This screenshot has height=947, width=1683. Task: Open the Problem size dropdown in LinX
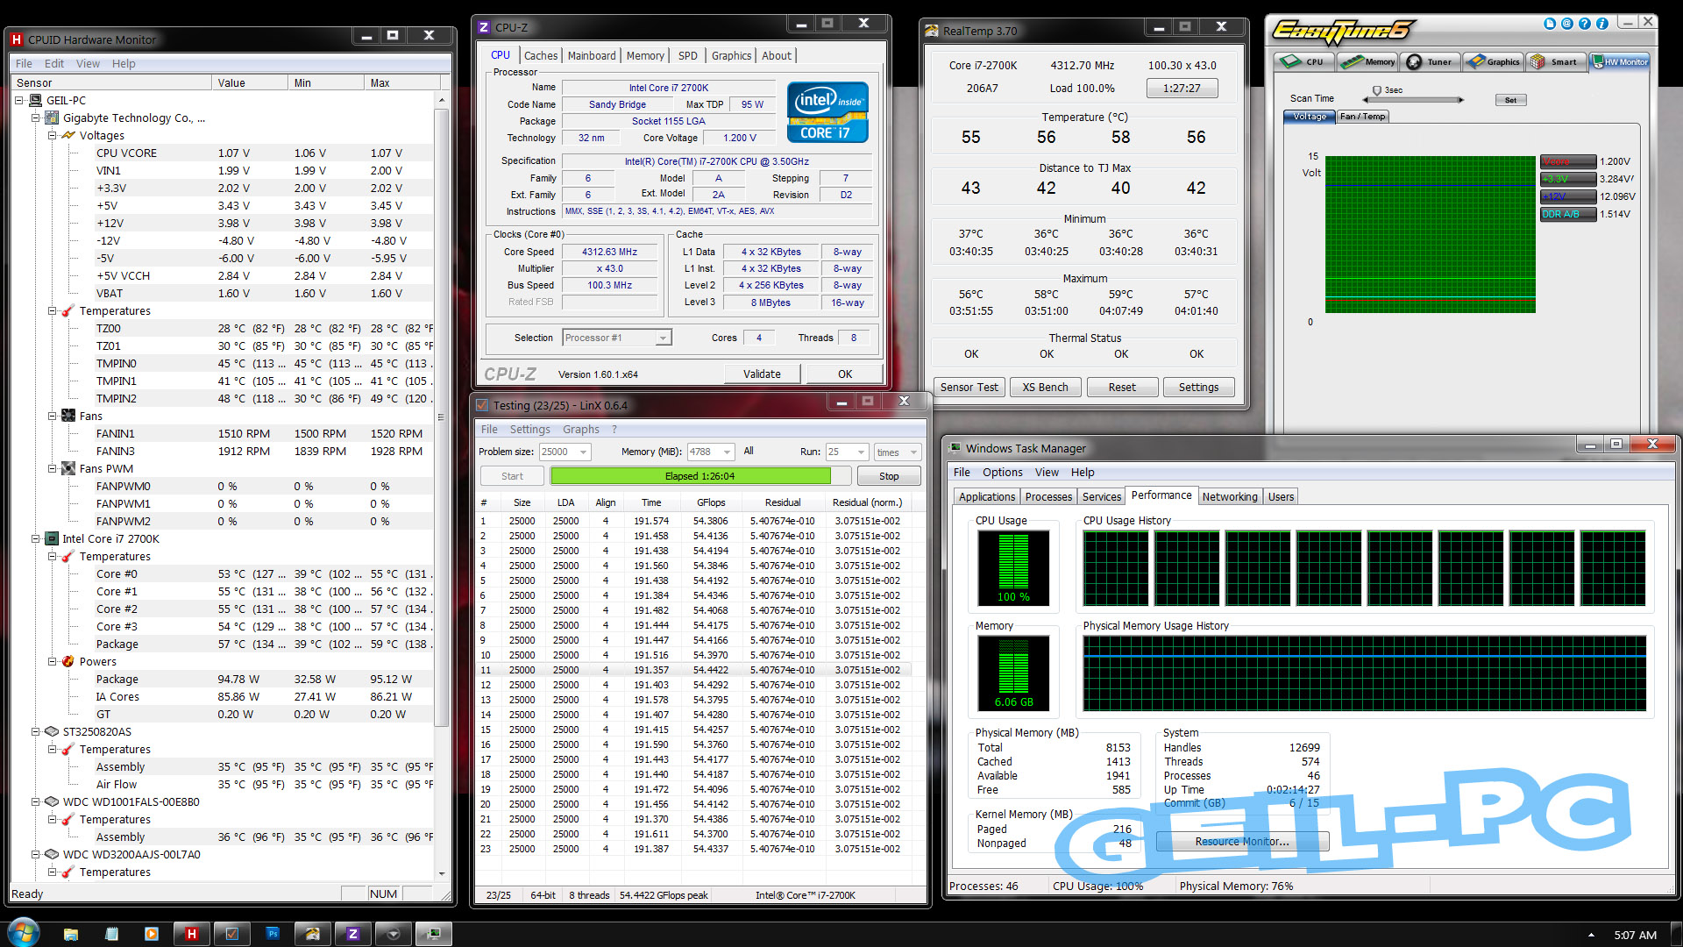(583, 452)
